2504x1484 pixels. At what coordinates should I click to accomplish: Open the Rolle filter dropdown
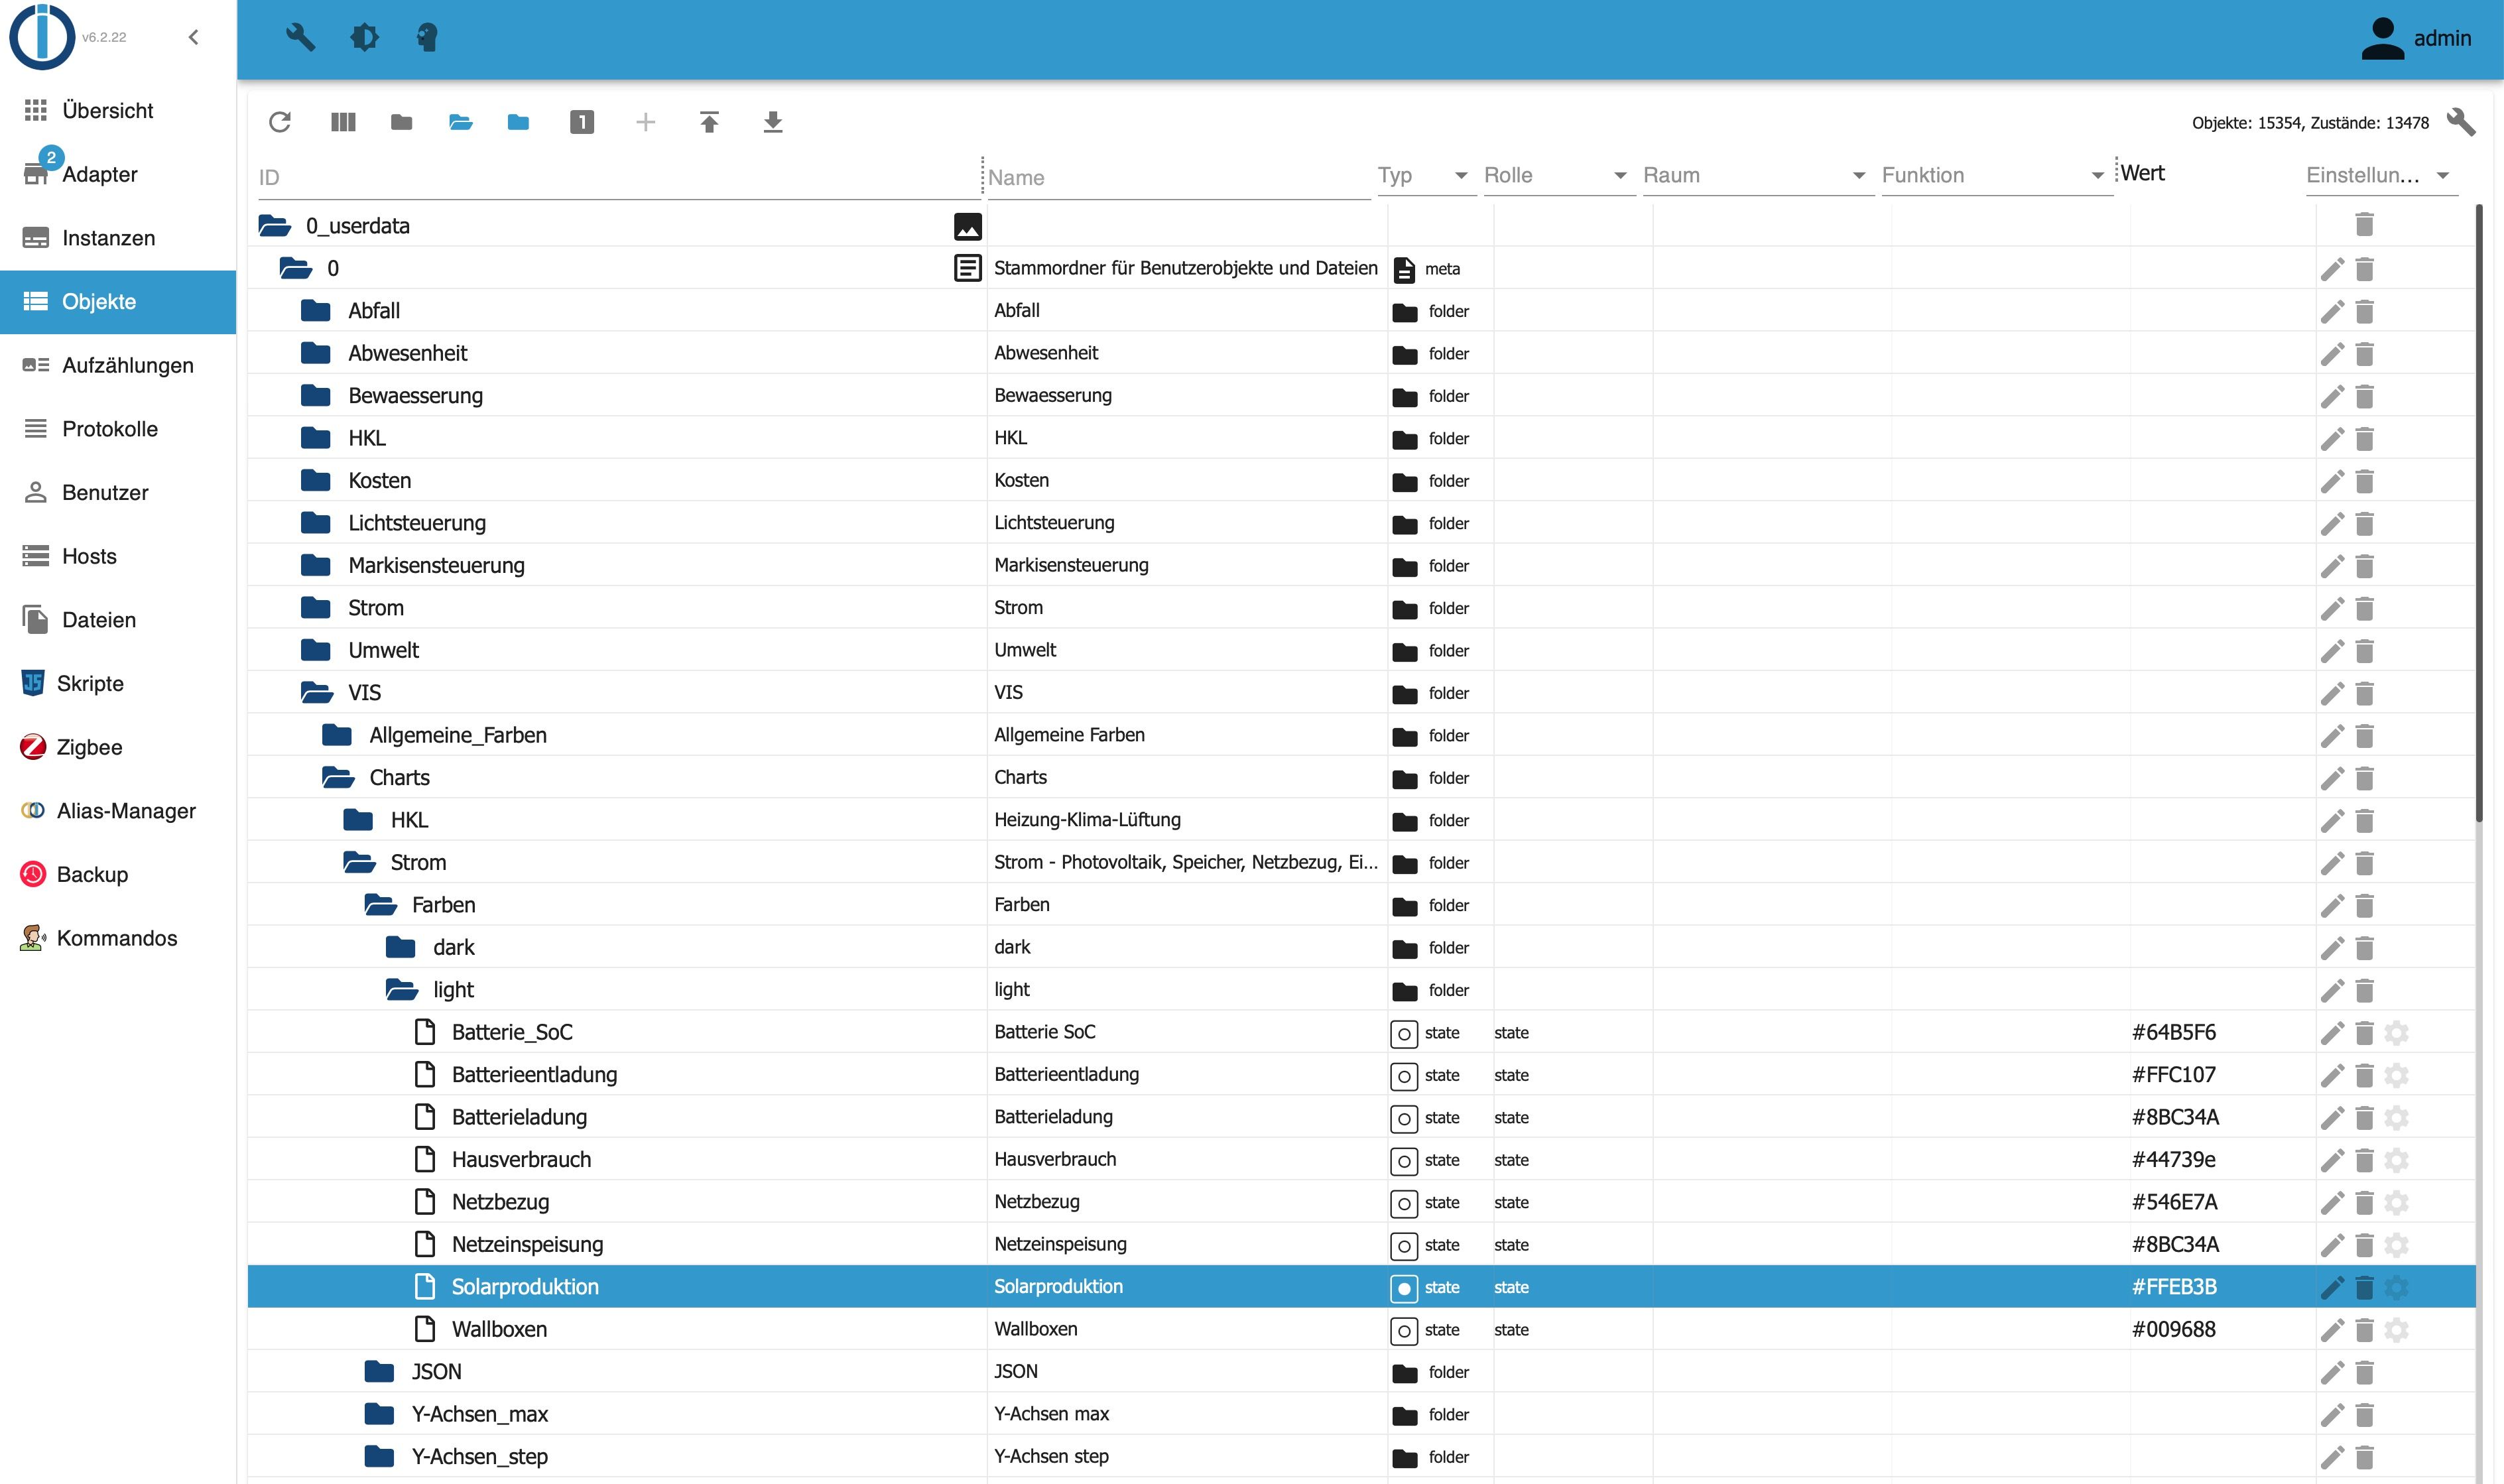point(1559,175)
